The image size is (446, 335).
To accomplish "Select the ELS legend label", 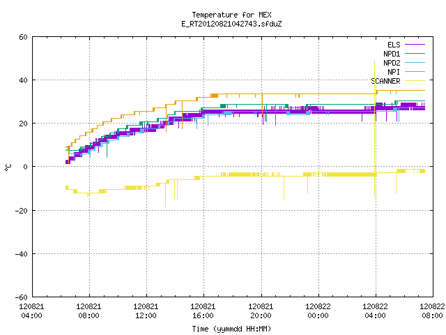I will [394, 45].
